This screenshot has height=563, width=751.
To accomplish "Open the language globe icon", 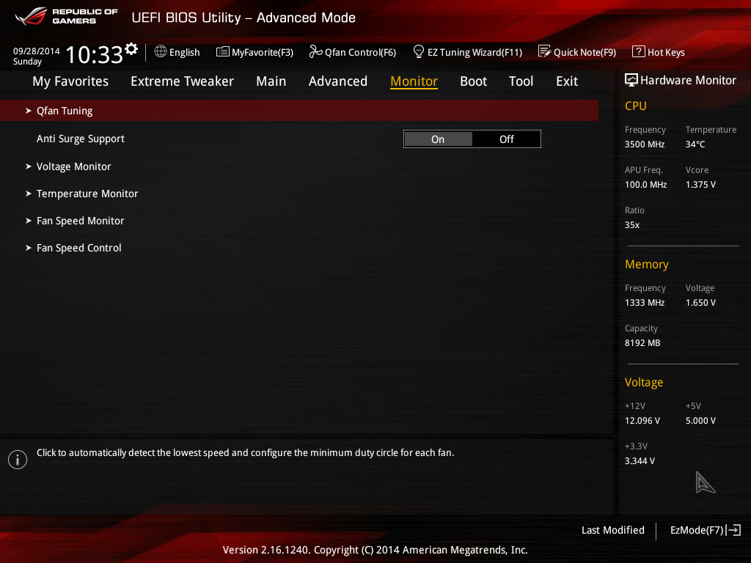I will click(161, 52).
